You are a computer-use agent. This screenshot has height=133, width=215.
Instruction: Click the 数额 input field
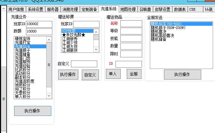point(39,32)
